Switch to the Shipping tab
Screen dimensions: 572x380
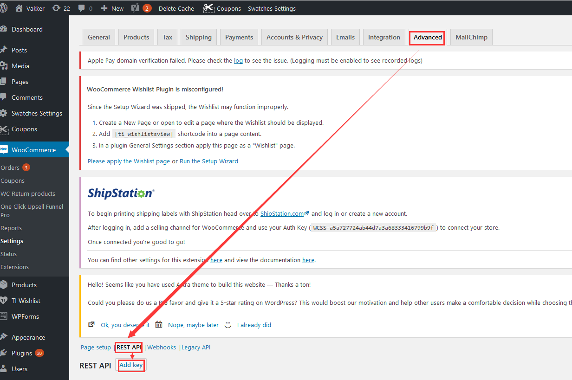coord(199,37)
